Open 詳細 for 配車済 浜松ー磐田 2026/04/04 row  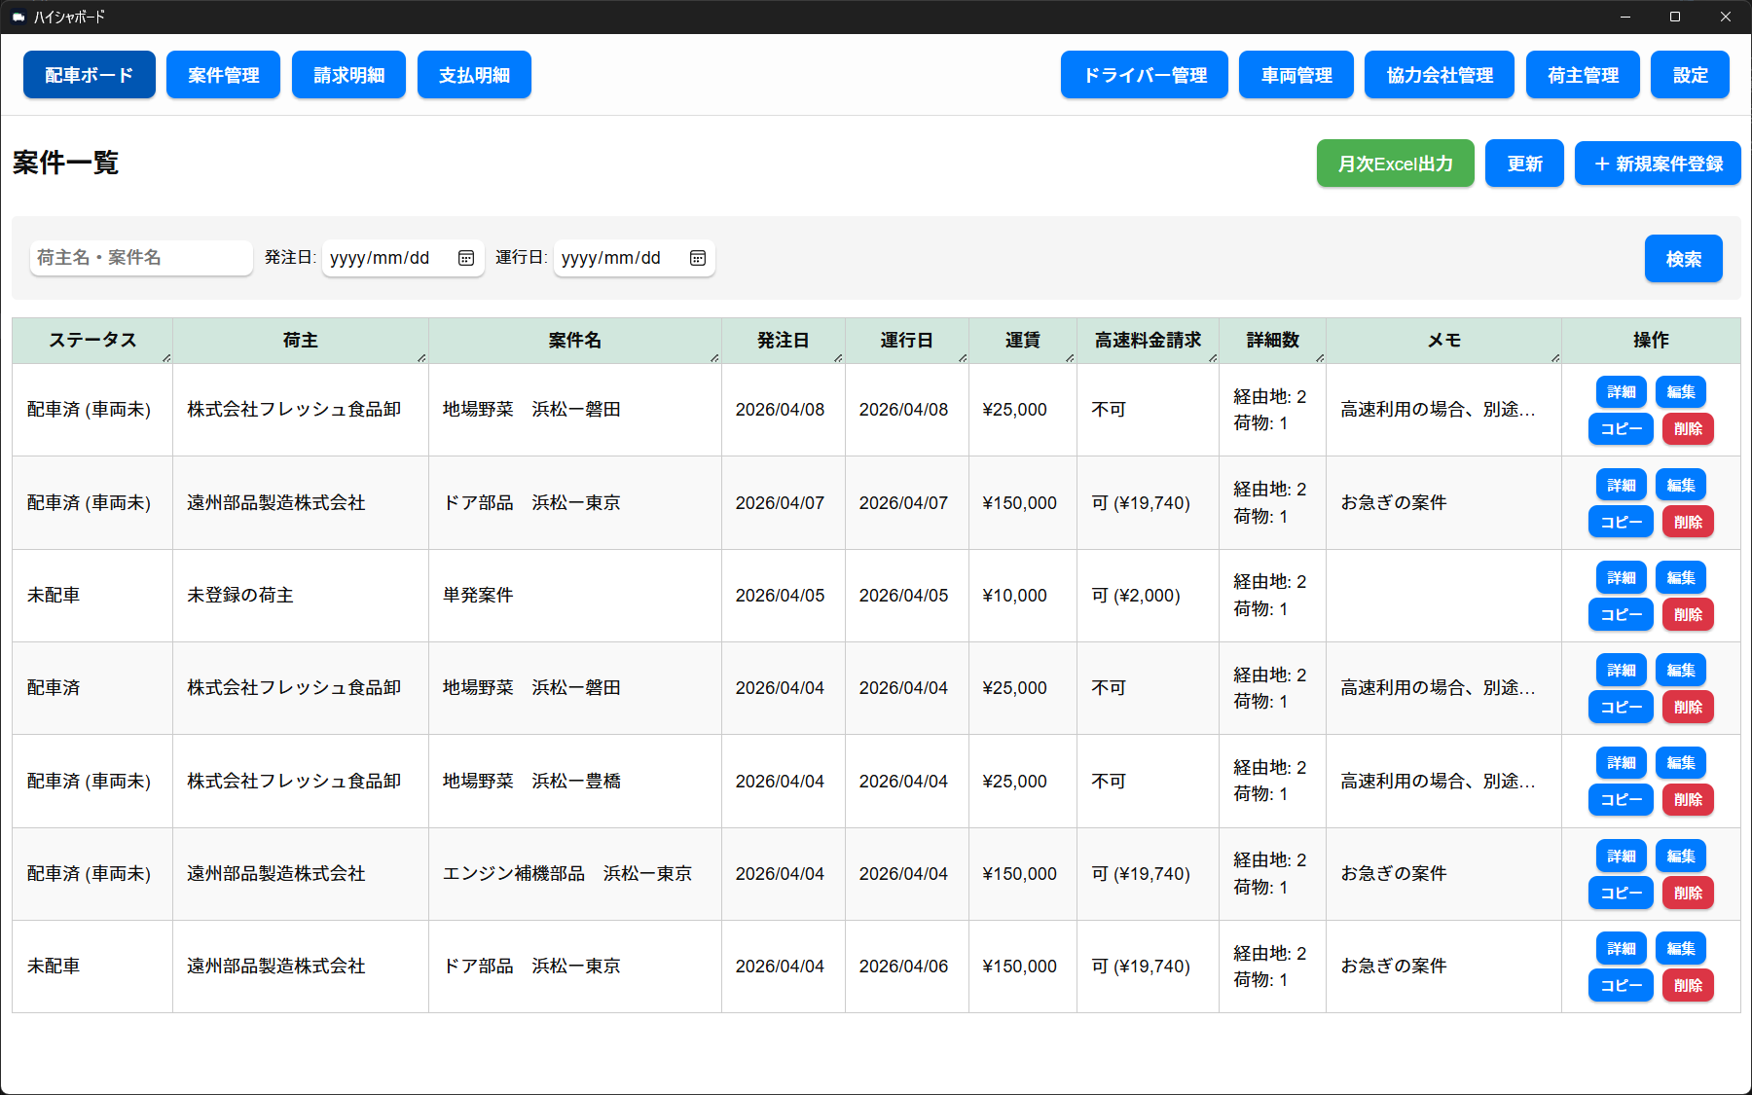(x=1622, y=671)
